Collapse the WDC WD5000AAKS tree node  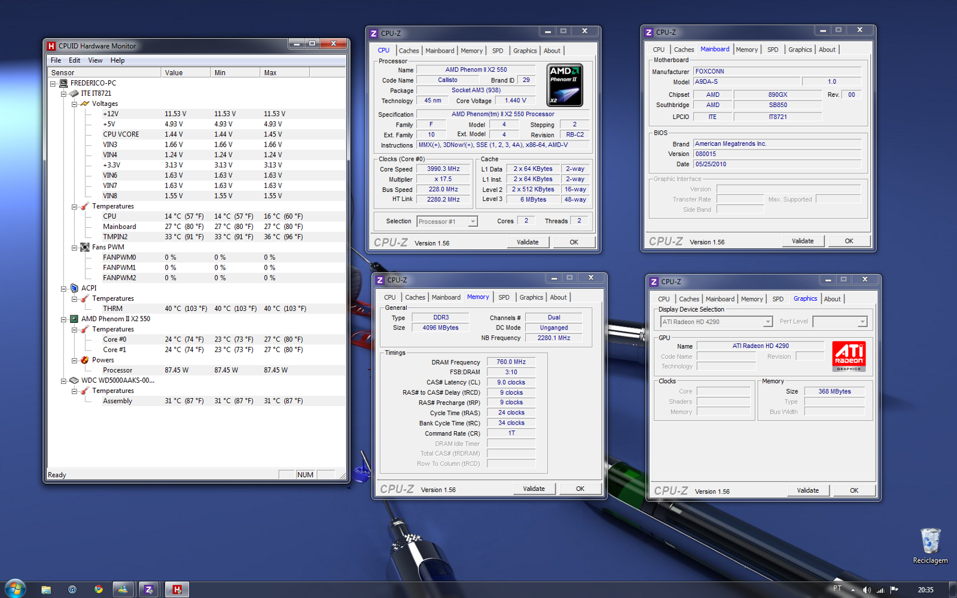(63, 381)
